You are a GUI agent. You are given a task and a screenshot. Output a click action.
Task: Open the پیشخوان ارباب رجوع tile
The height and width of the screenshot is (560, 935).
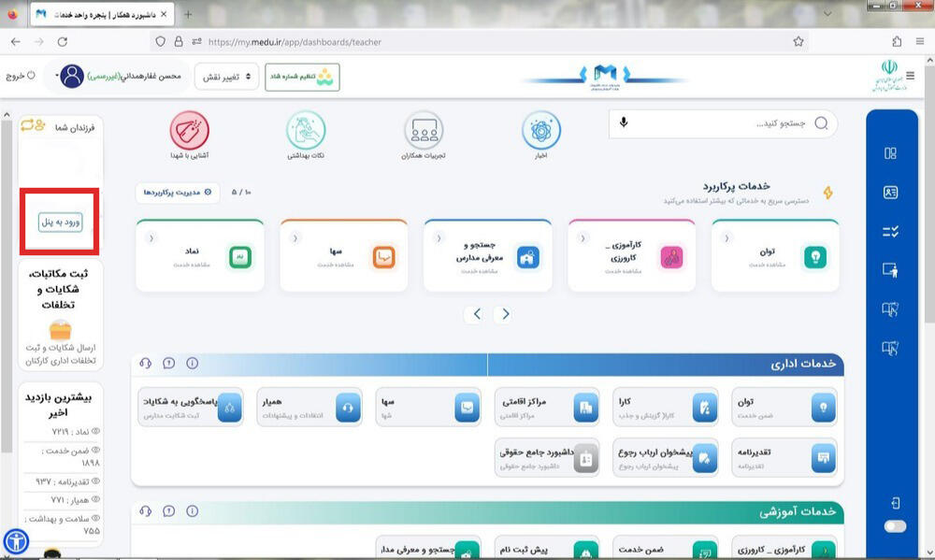pos(665,458)
